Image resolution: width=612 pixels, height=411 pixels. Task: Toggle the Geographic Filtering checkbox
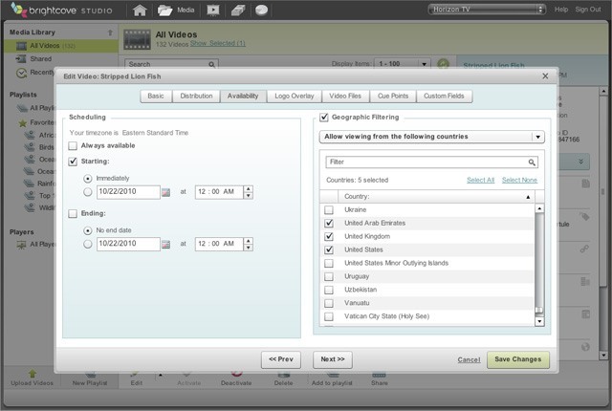coord(324,117)
